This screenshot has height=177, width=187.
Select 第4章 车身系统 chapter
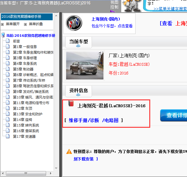coord(25,64)
